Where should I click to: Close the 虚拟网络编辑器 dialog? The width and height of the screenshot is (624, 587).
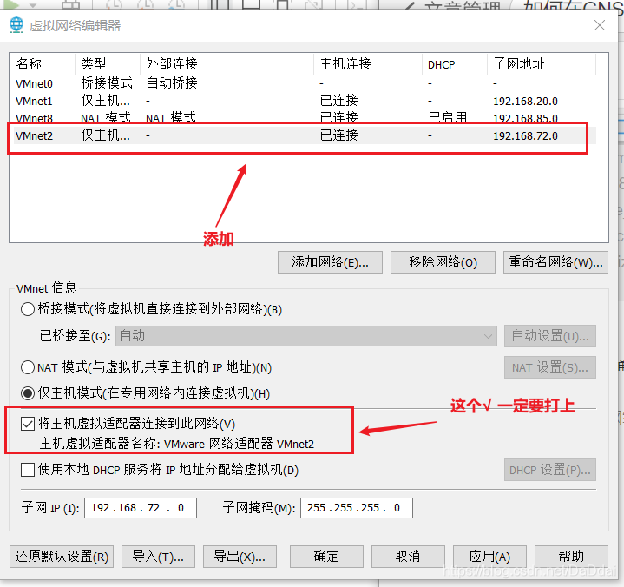(x=600, y=25)
